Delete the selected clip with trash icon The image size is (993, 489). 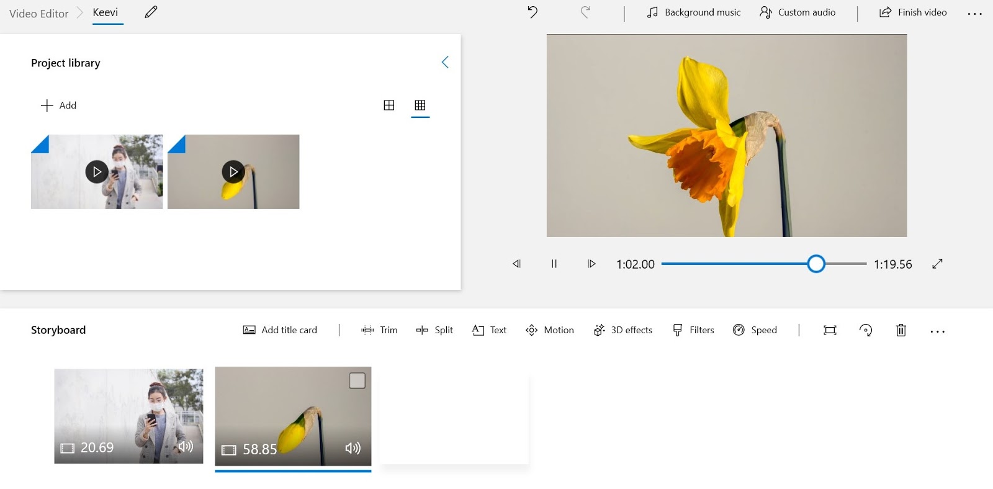(x=901, y=330)
